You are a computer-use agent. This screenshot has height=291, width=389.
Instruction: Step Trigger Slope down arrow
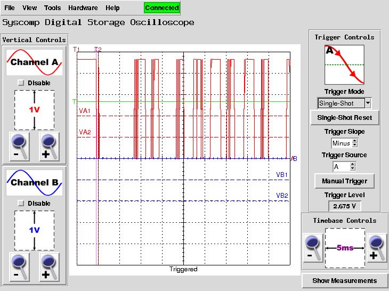click(x=355, y=145)
